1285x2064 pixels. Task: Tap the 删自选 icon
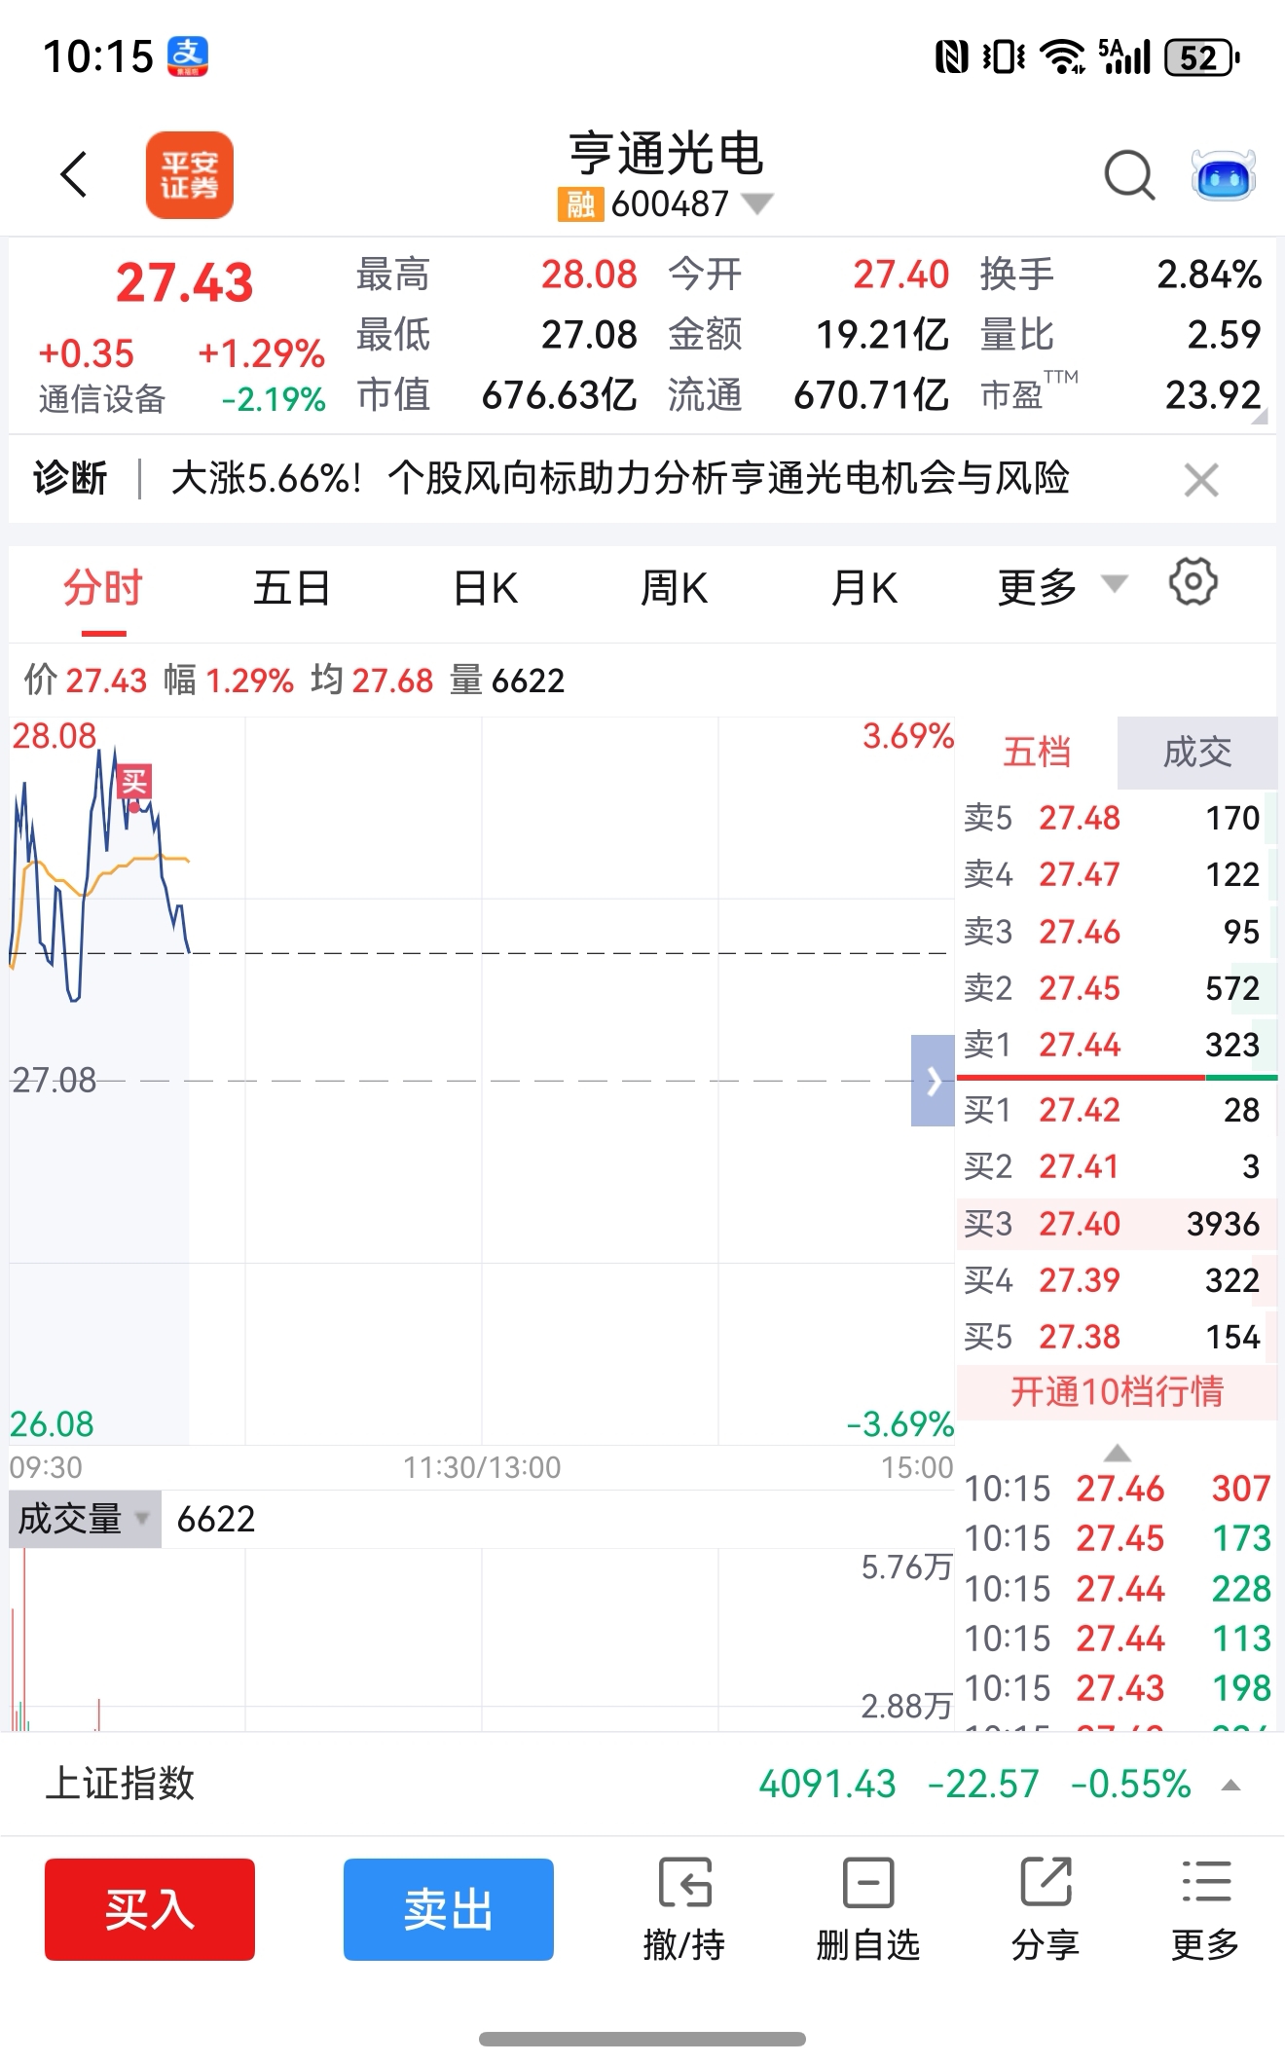click(867, 1909)
